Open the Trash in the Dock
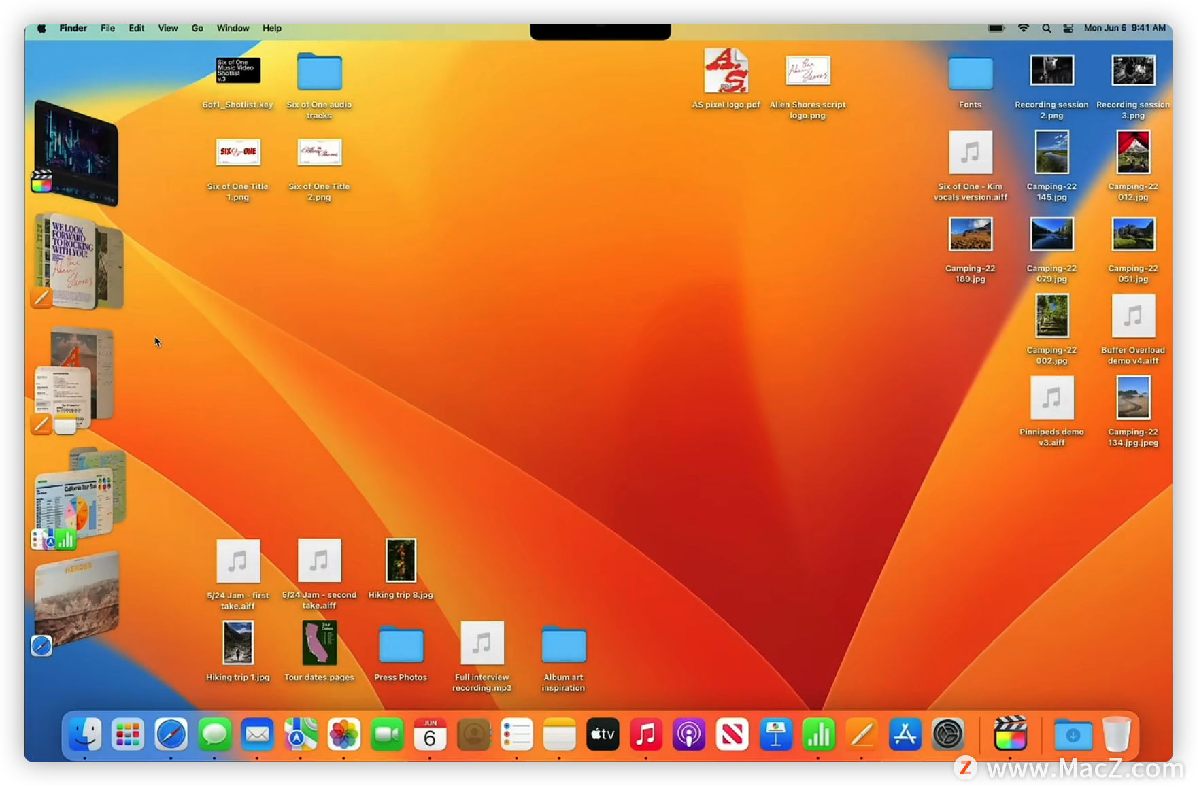The width and height of the screenshot is (1197, 786). pyautogui.click(x=1117, y=734)
